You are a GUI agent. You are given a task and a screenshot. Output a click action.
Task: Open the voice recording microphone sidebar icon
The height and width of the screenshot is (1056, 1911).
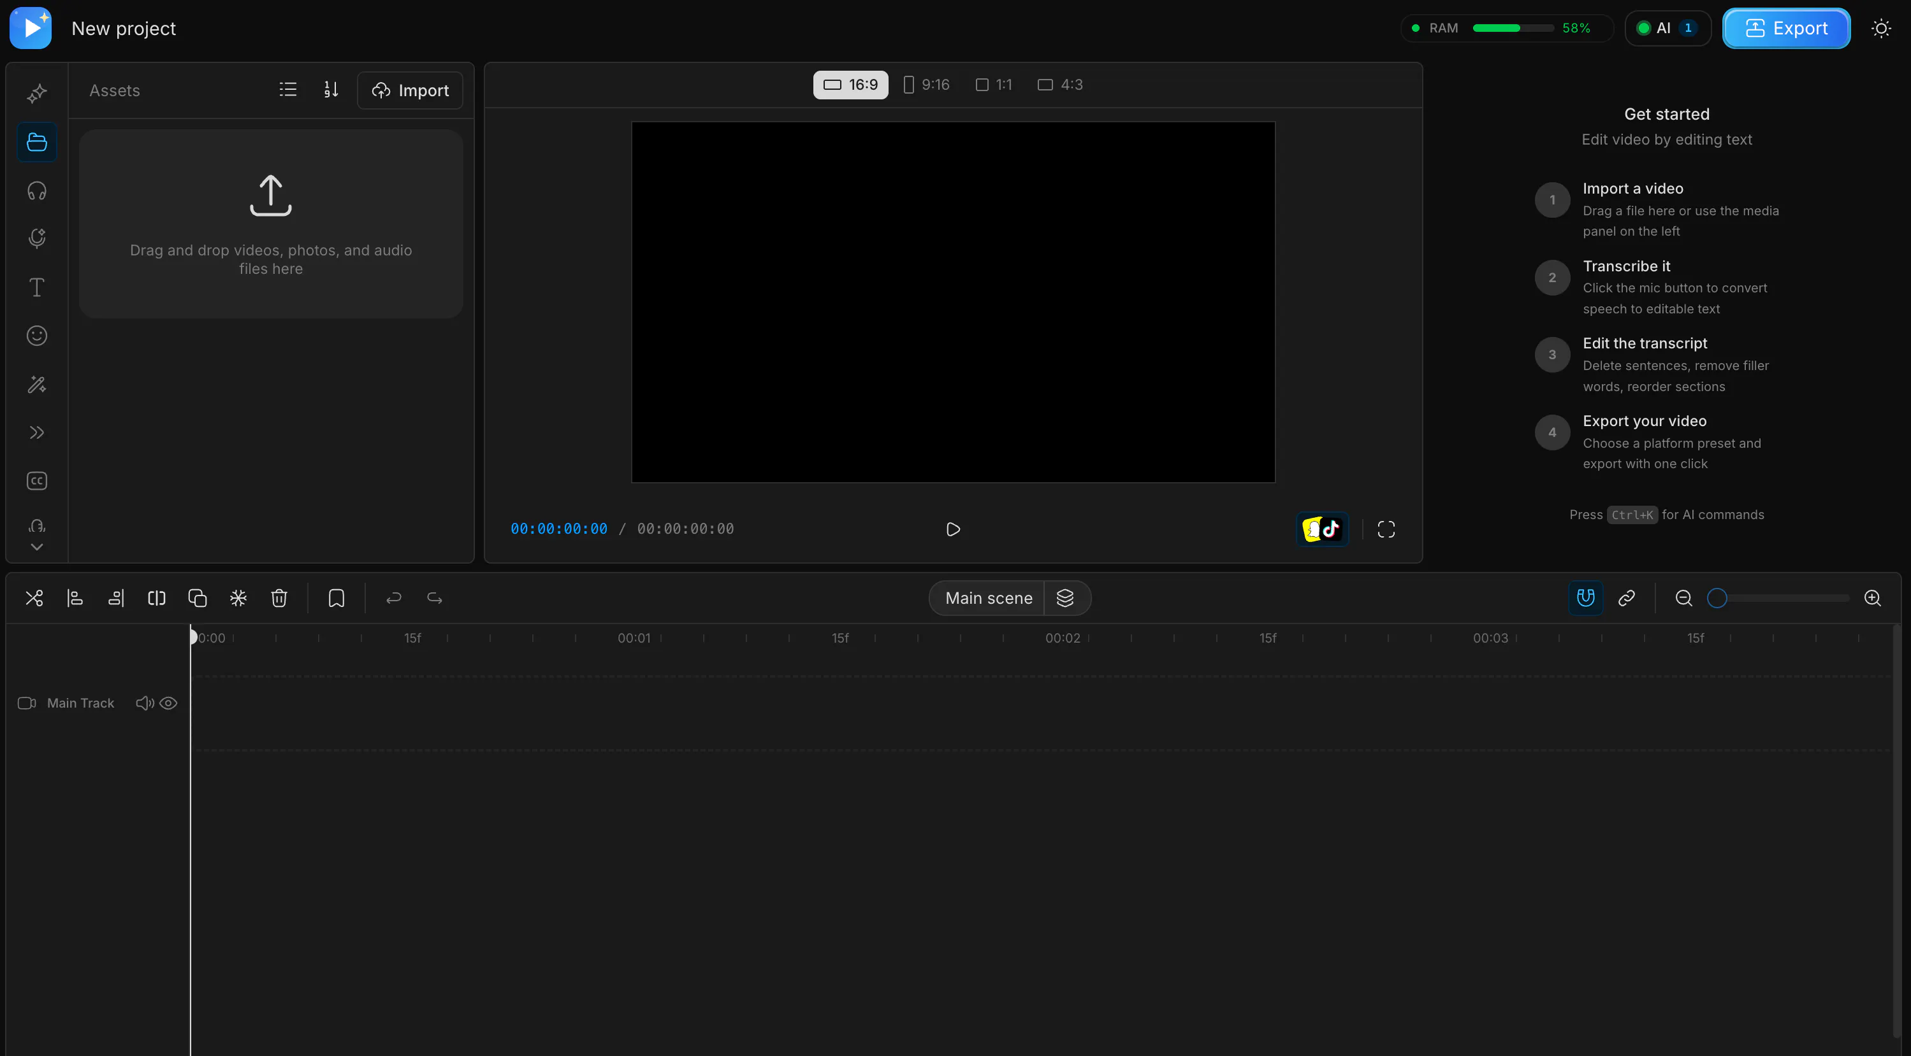click(36, 239)
